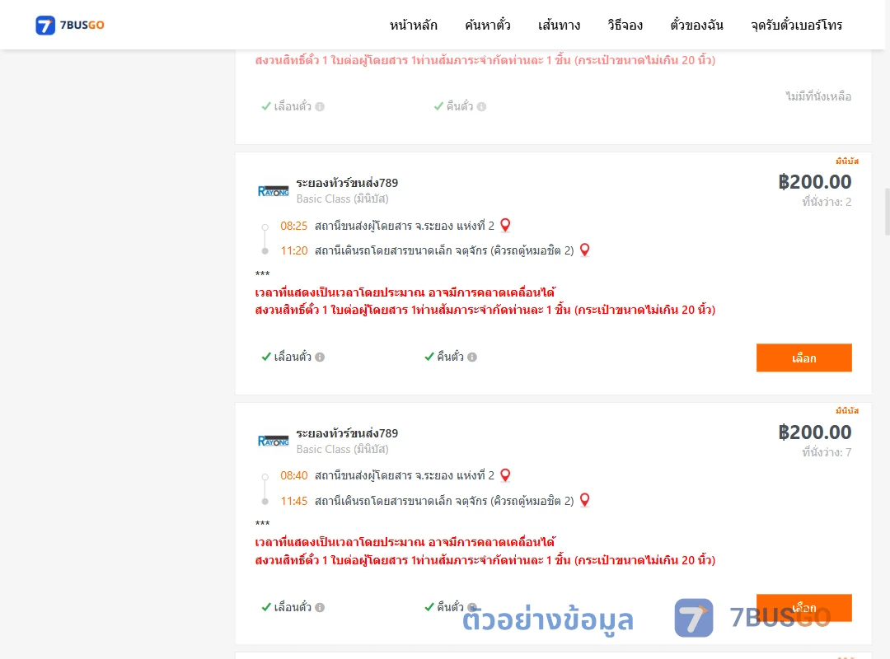
Task: Open วิธีจอง menu item
Action: coord(625,26)
